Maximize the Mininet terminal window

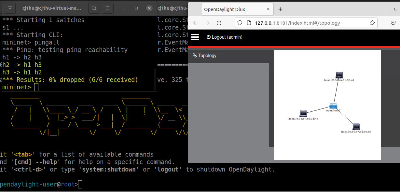pos(136,8)
